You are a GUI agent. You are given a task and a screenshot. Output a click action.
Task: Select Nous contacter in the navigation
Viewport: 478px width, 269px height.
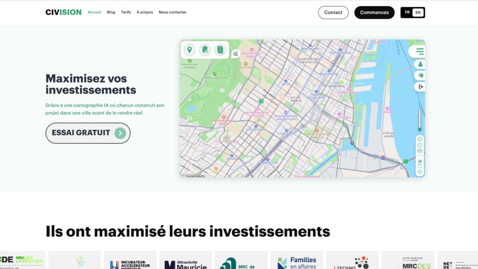click(x=173, y=12)
